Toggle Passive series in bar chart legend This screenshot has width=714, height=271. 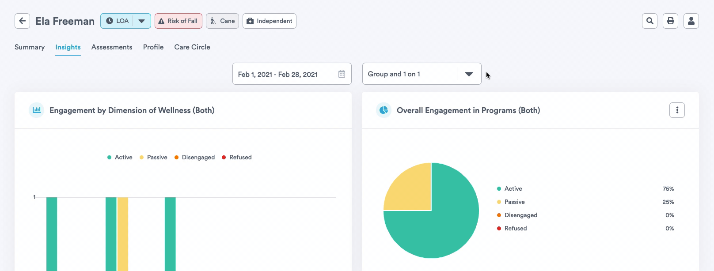click(153, 158)
